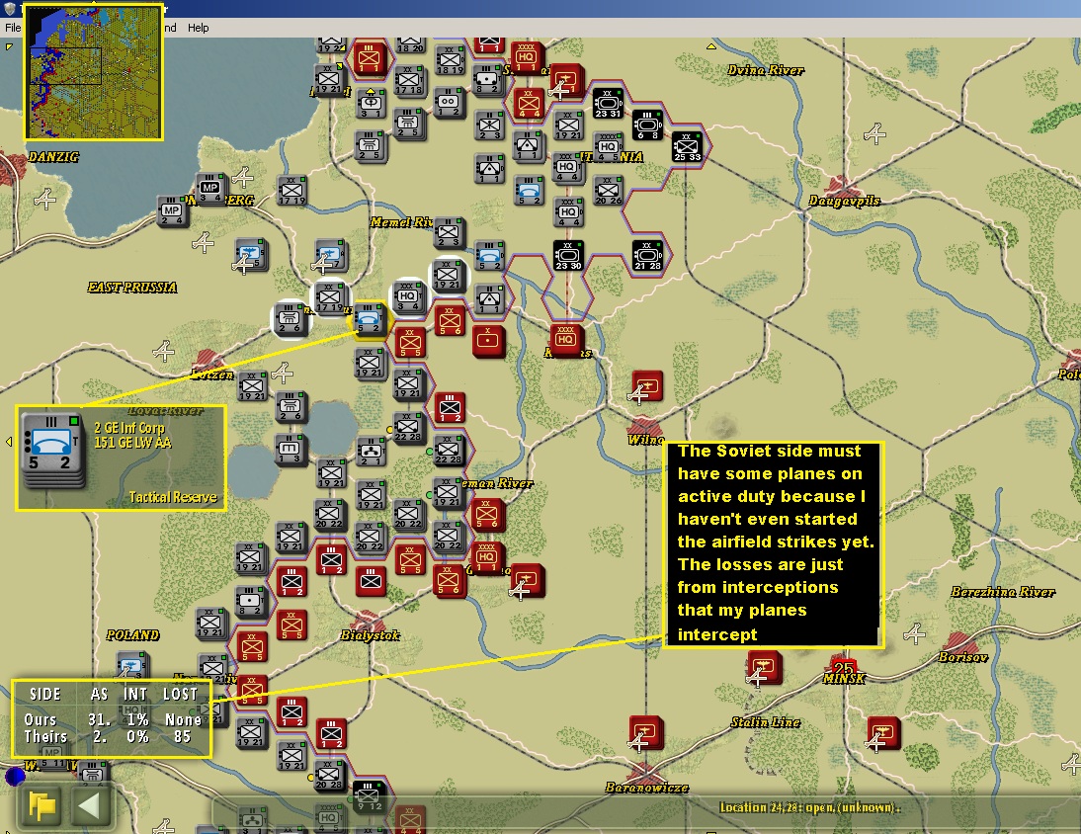The width and height of the screenshot is (1081, 834).
Task: Select the white-highlighted XXX HQ 3-4 unit
Action: coord(407,297)
